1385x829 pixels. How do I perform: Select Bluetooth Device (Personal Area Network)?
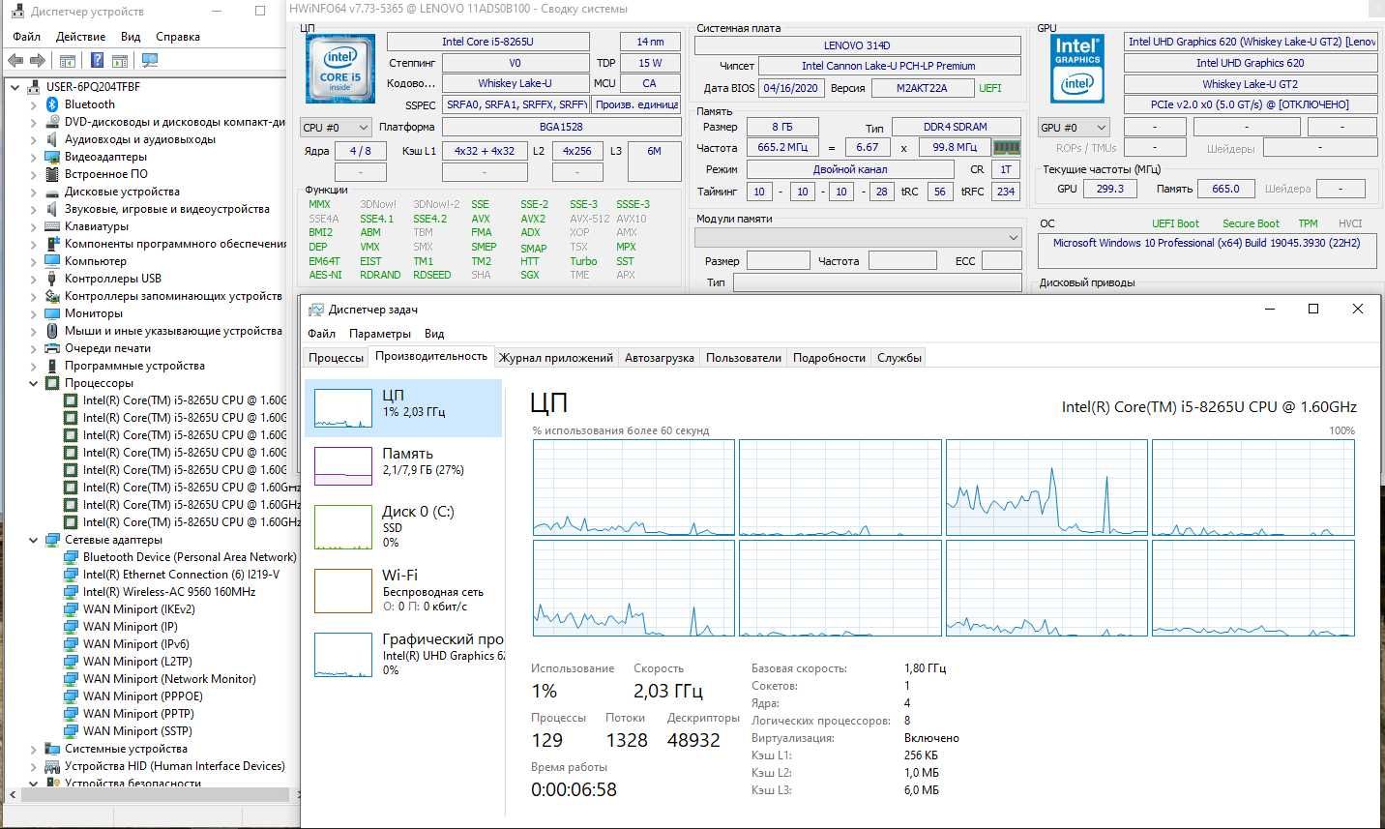(190, 557)
